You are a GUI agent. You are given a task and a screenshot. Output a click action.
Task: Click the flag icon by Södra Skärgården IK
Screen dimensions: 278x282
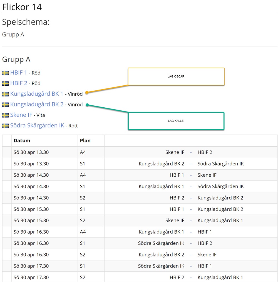[5, 126]
